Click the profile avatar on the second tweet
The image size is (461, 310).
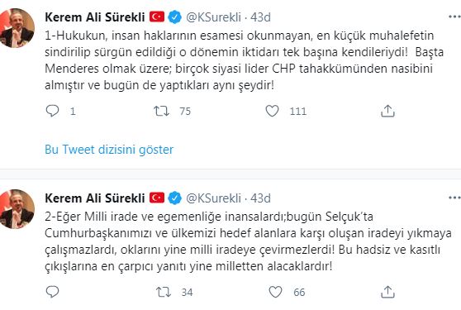coord(17,209)
